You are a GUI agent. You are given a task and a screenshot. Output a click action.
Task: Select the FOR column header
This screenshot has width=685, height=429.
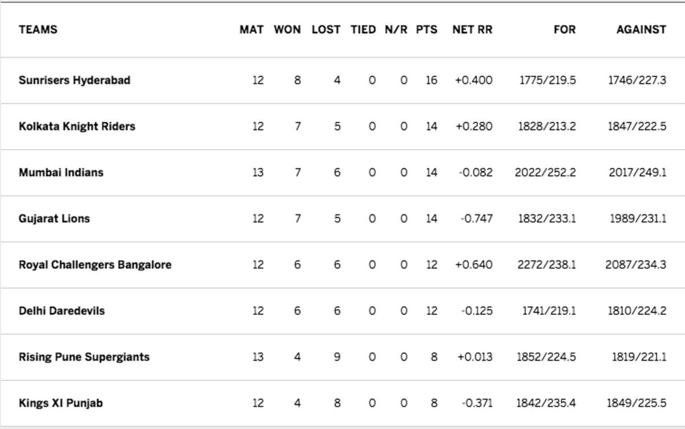point(565,30)
